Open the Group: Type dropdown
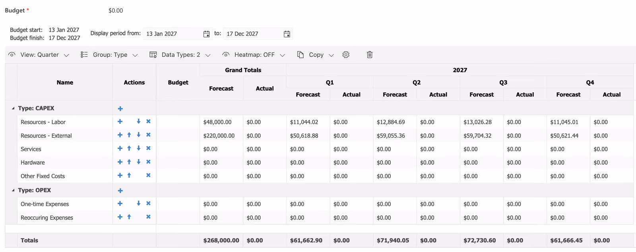The width and height of the screenshot is (636, 252). point(109,55)
